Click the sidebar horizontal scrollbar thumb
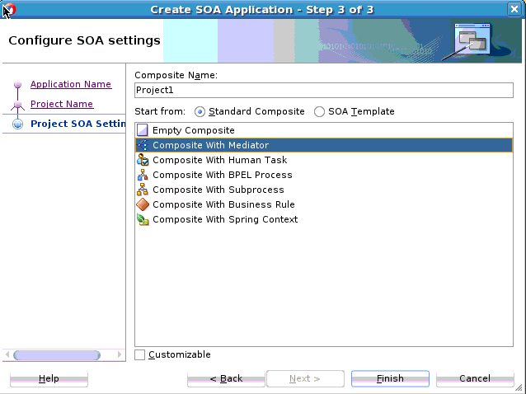Image resolution: width=526 pixels, height=394 pixels. (57, 354)
